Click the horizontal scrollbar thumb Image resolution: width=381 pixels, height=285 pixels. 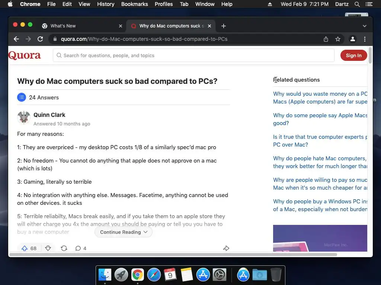[173, 255]
